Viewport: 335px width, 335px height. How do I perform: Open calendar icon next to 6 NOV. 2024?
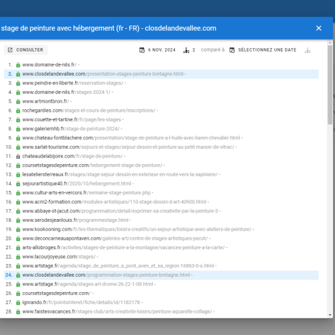tap(142, 50)
